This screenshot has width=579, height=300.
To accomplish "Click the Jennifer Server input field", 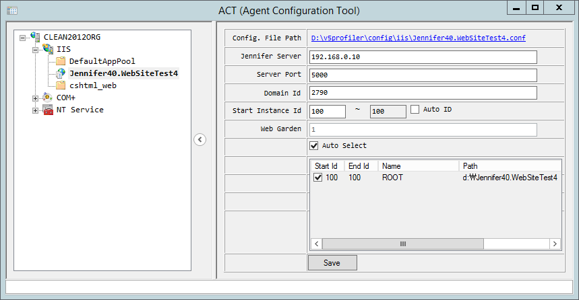I will point(423,57).
